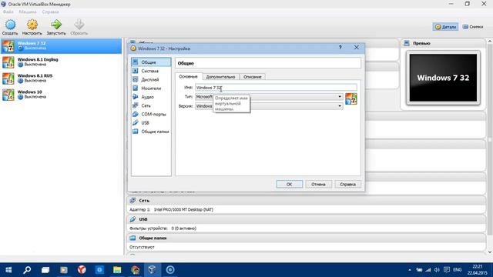Open Windows Start button

8,270
